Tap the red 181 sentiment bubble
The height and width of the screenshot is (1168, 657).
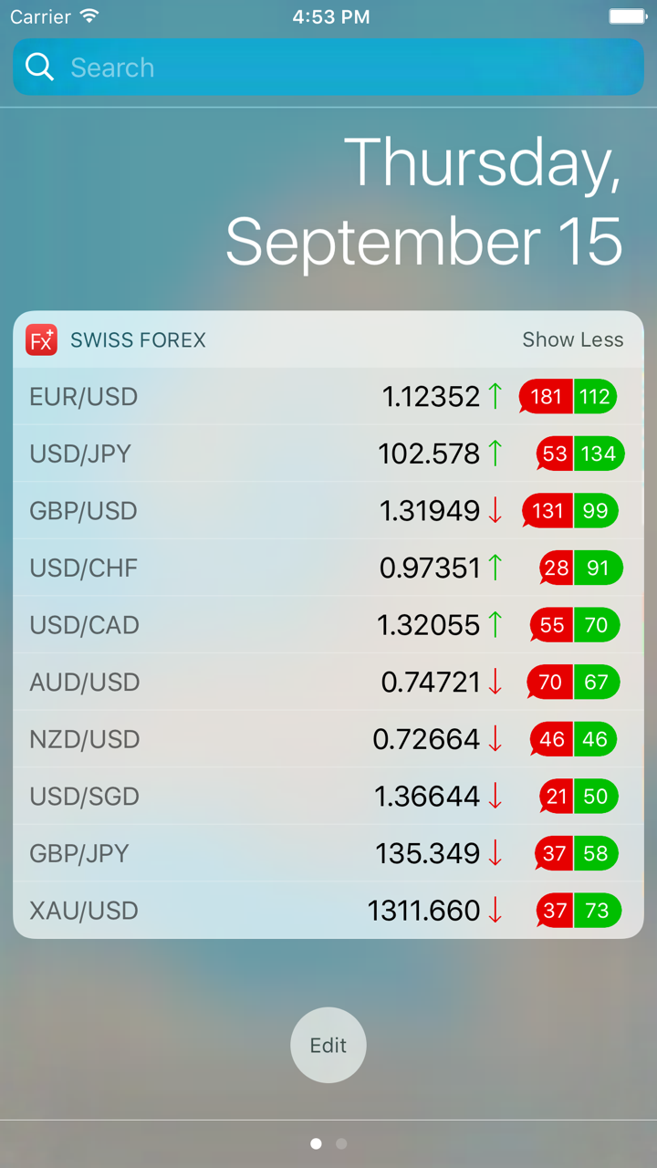(546, 397)
